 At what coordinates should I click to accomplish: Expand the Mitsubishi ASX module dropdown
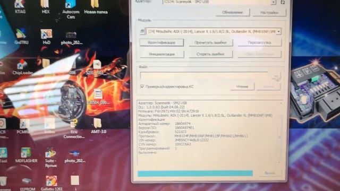(x=278, y=32)
